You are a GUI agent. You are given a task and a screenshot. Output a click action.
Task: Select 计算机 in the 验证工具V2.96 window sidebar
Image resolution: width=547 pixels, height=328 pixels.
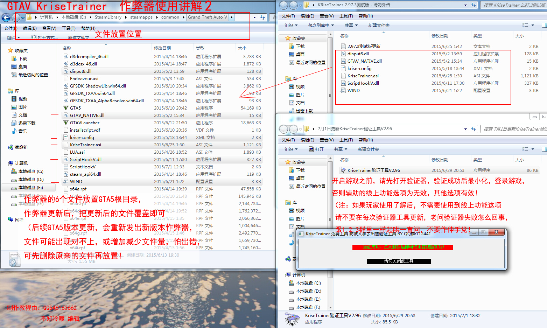(x=299, y=275)
